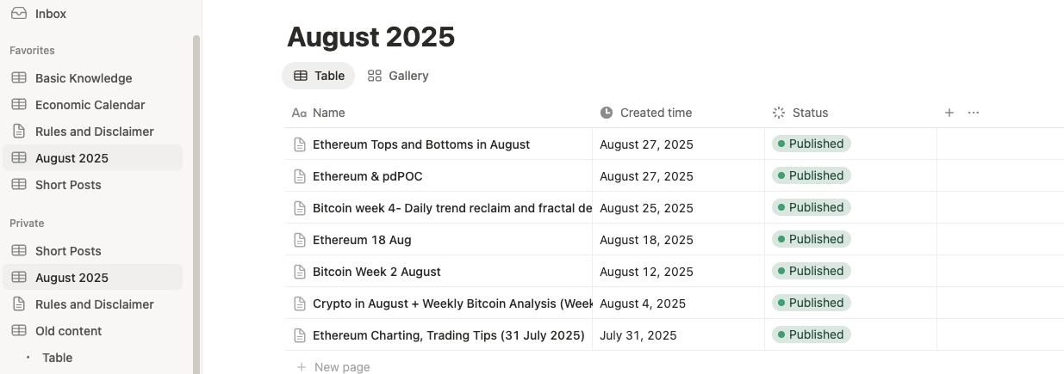The height and width of the screenshot is (374, 1064).
Task: Open the Status column header menu
Action: click(810, 113)
